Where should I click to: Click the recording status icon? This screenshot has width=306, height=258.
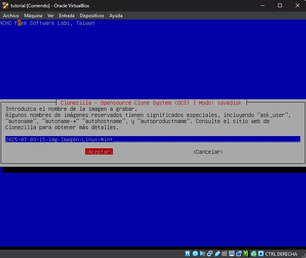coord(239,253)
